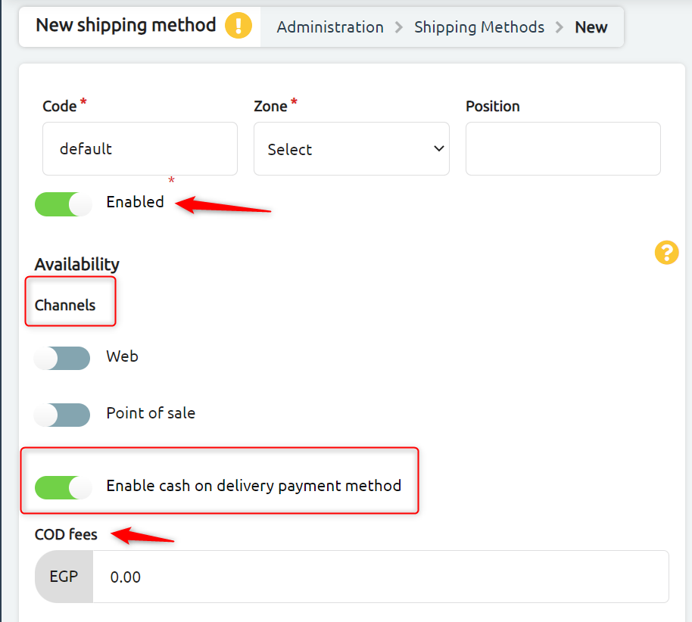Viewport: 692px width, 622px height.
Task: Click the chevron after Administration breadcrumb
Action: click(x=398, y=27)
